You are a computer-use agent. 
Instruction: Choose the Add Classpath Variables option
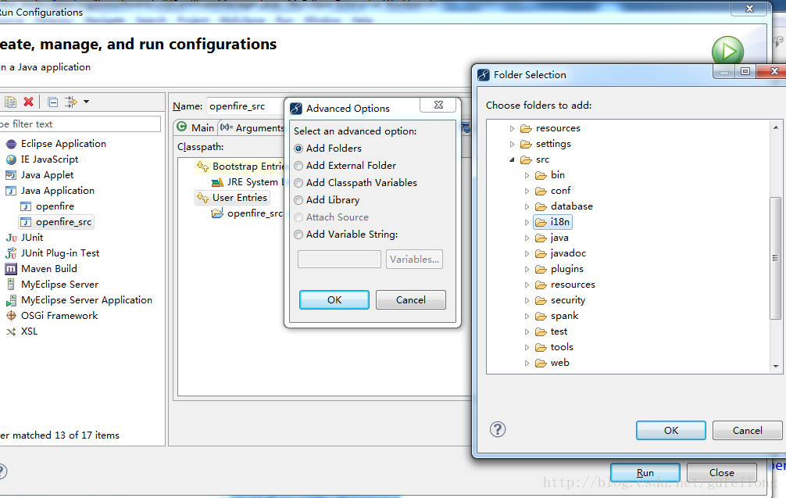pos(355,183)
